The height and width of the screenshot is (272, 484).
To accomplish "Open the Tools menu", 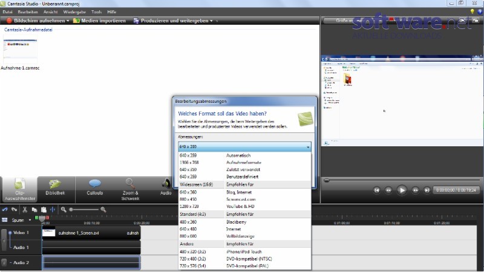I will click(x=96, y=11).
